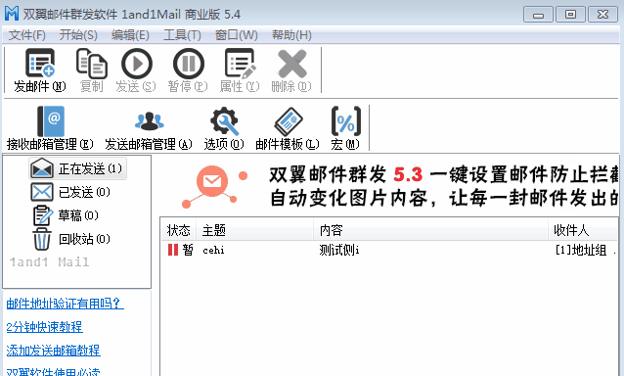Open the 开始(S) menu
The width and height of the screenshot is (624, 376).
tap(78, 35)
